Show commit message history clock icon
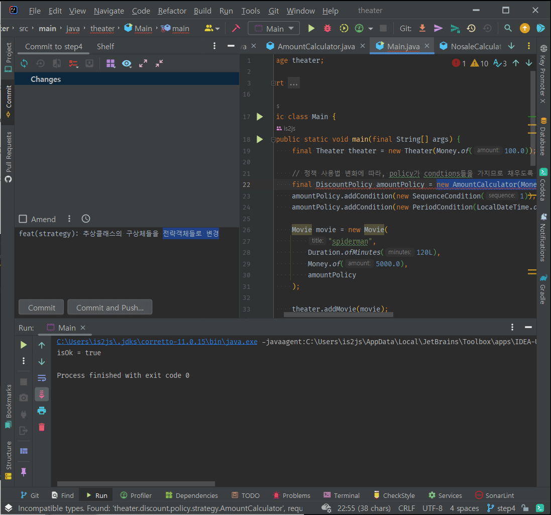This screenshot has height=515, width=551. coord(86,219)
